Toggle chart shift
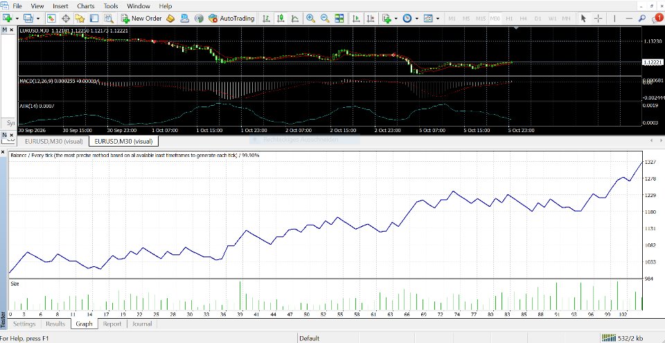The height and width of the screenshot is (343, 665). point(371,18)
